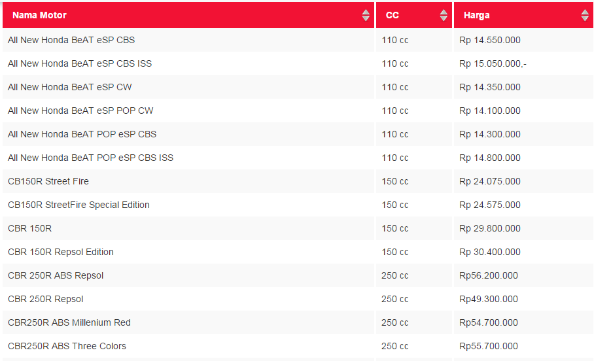This screenshot has height=361, width=594.
Task: Click price Rp 24.075.000
Action: click(490, 181)
